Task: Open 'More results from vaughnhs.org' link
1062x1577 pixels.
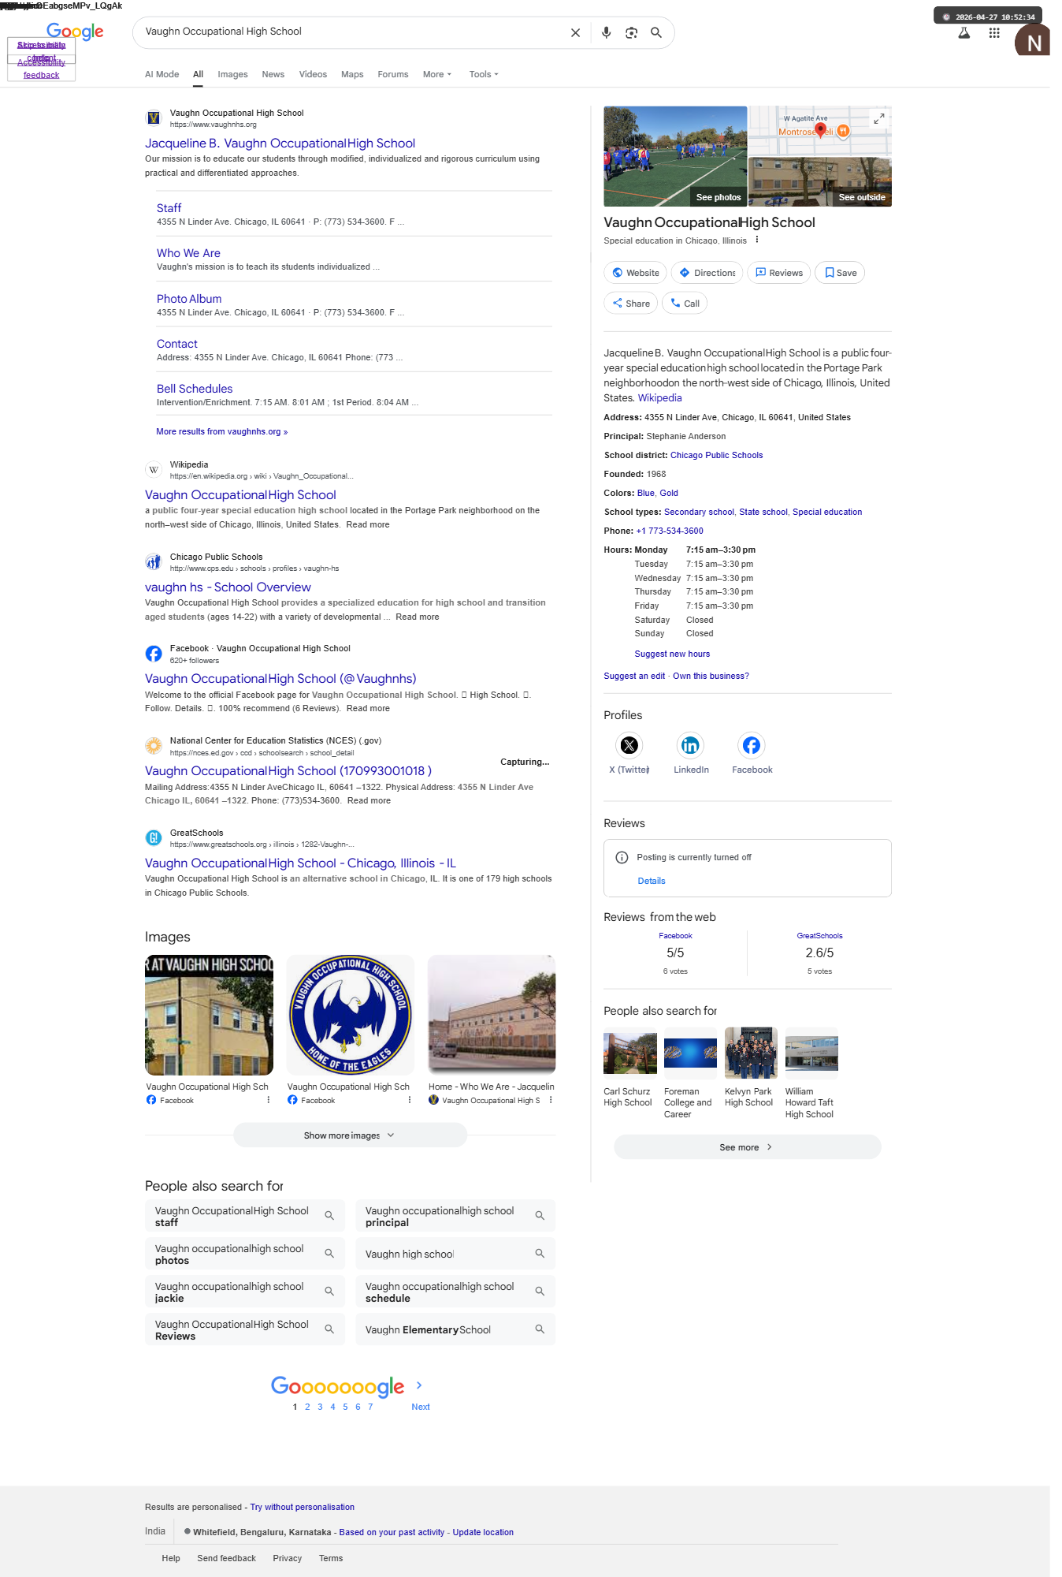Action: click(221, 432)
